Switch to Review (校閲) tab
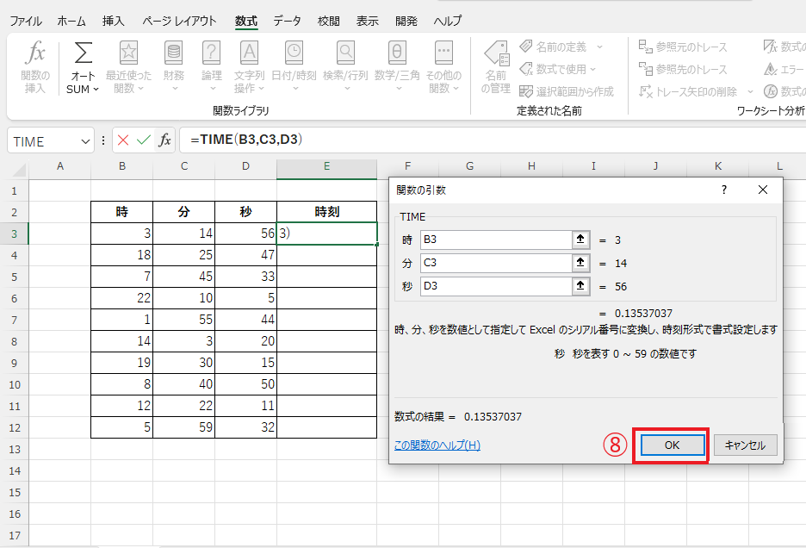Viewport: 806px width, 548px height. click(x=329, y=21)
